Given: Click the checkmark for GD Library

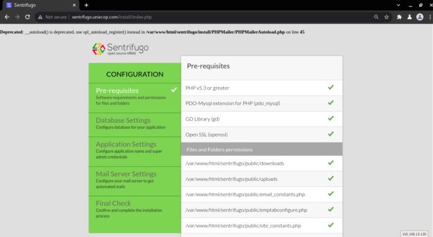Looking at the screenshot, I should (x=331, y=118).
